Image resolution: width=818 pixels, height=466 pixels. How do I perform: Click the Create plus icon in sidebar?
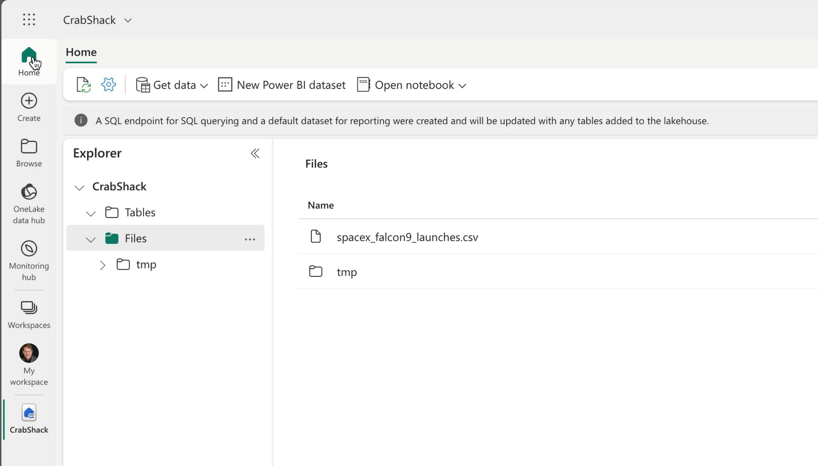click(29, 101)
